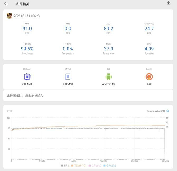Tap the game app icon beside timestamp
This screenshot has height=171, width=177.
[9, 16]
